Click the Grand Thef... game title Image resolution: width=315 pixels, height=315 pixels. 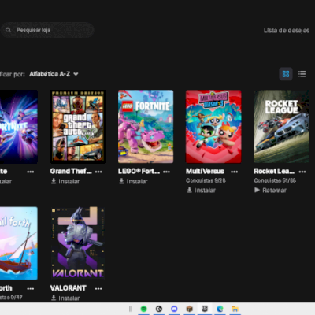[x=71, y=171]
